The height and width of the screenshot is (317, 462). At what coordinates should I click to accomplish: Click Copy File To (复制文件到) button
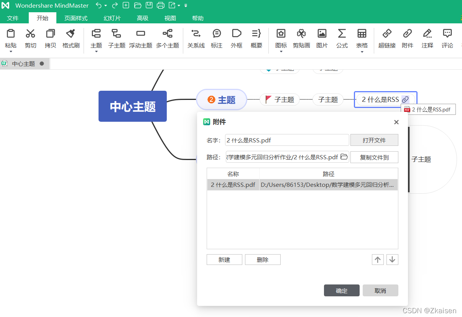pos(374,157)
